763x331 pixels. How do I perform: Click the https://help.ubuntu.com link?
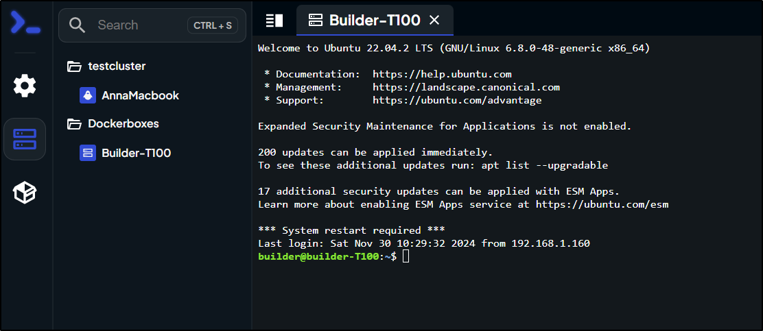[442, 75]
